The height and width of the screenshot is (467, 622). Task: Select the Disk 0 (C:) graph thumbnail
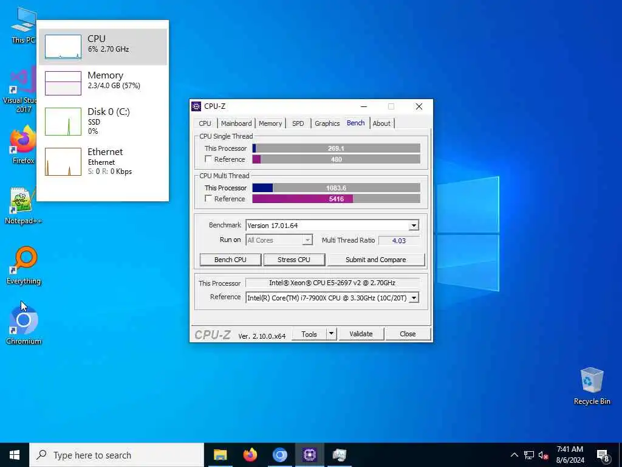pos(63,121)
